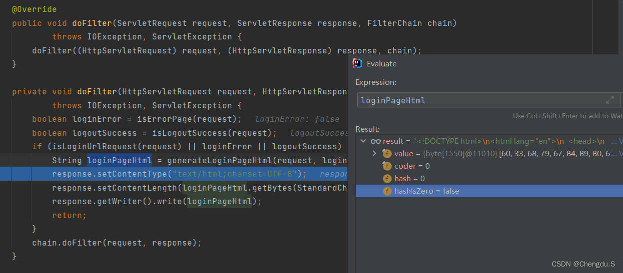Image resolution: width=623 pixels, height=273 pixels.
Task: Select the 'coder = 0' row
Action: pyautogui.click(x=489, y=166)
